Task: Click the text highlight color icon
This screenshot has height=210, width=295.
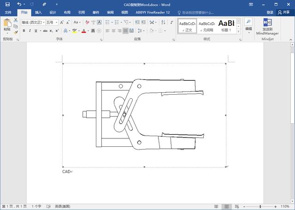Action: pos(74,31)
